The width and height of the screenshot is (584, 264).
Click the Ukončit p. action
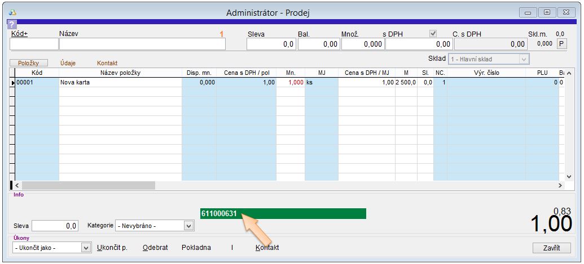click(x=112, y=248)
